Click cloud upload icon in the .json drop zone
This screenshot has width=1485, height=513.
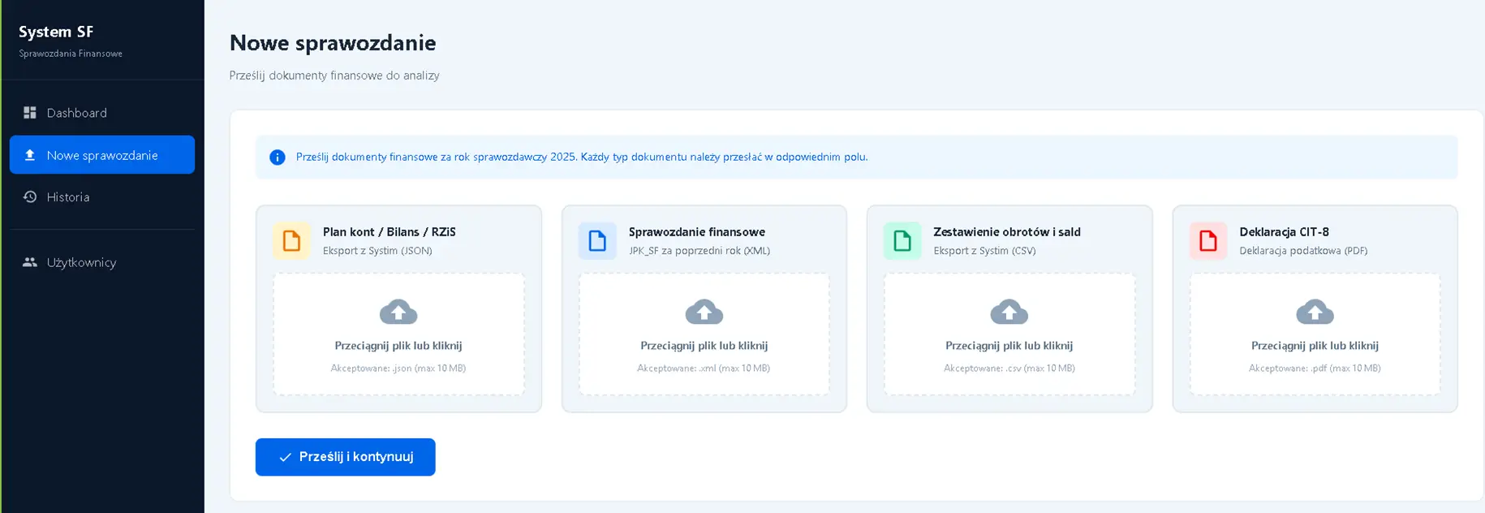point(398,313)
